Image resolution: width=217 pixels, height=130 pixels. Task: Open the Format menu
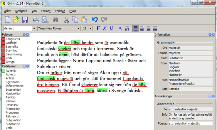(x=46, y=11)
